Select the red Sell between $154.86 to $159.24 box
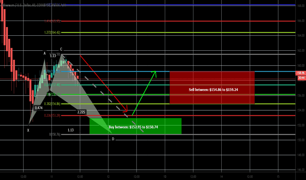 [212, 88]
